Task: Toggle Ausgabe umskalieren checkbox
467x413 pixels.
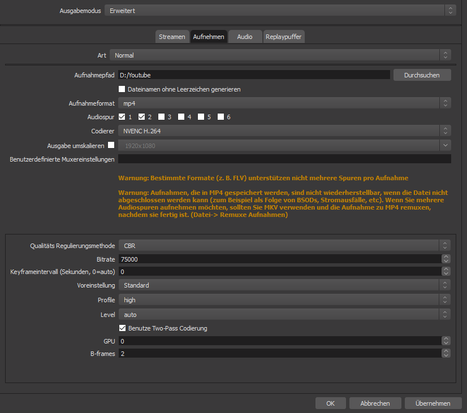Action: (111, 145)
